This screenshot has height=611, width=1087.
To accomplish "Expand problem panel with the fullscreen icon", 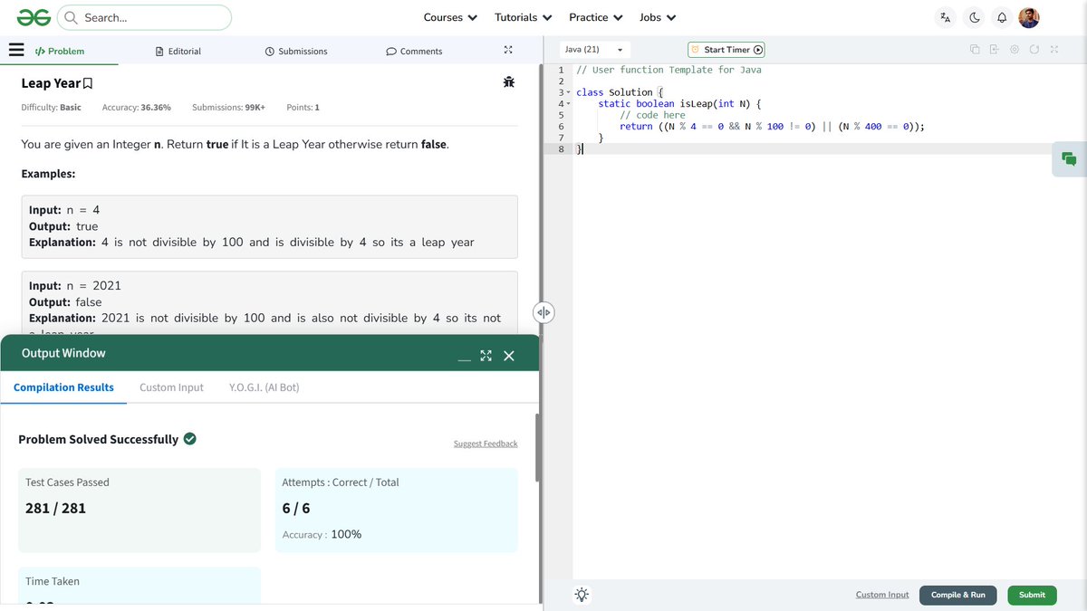I will pos(508,50).
